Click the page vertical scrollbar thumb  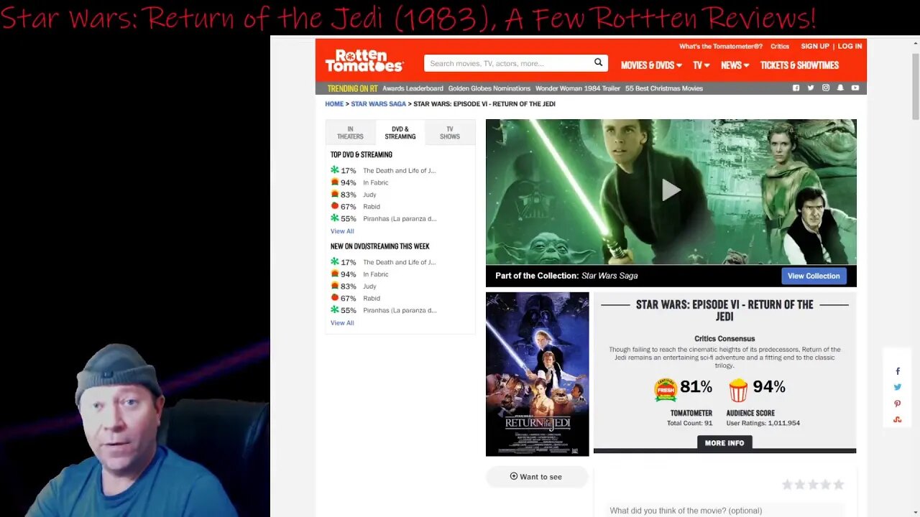click(915, 86)
